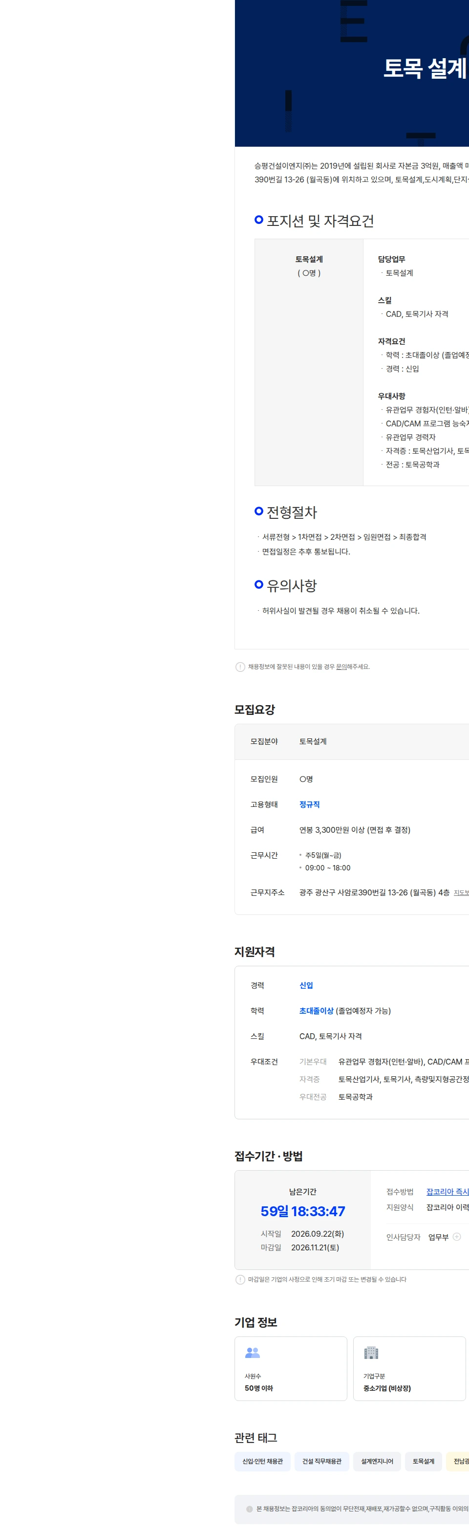469x1534 pixels.
Task: Click the 토목공학과 value under 우대전공
Action: click(x=355, y=1096)
